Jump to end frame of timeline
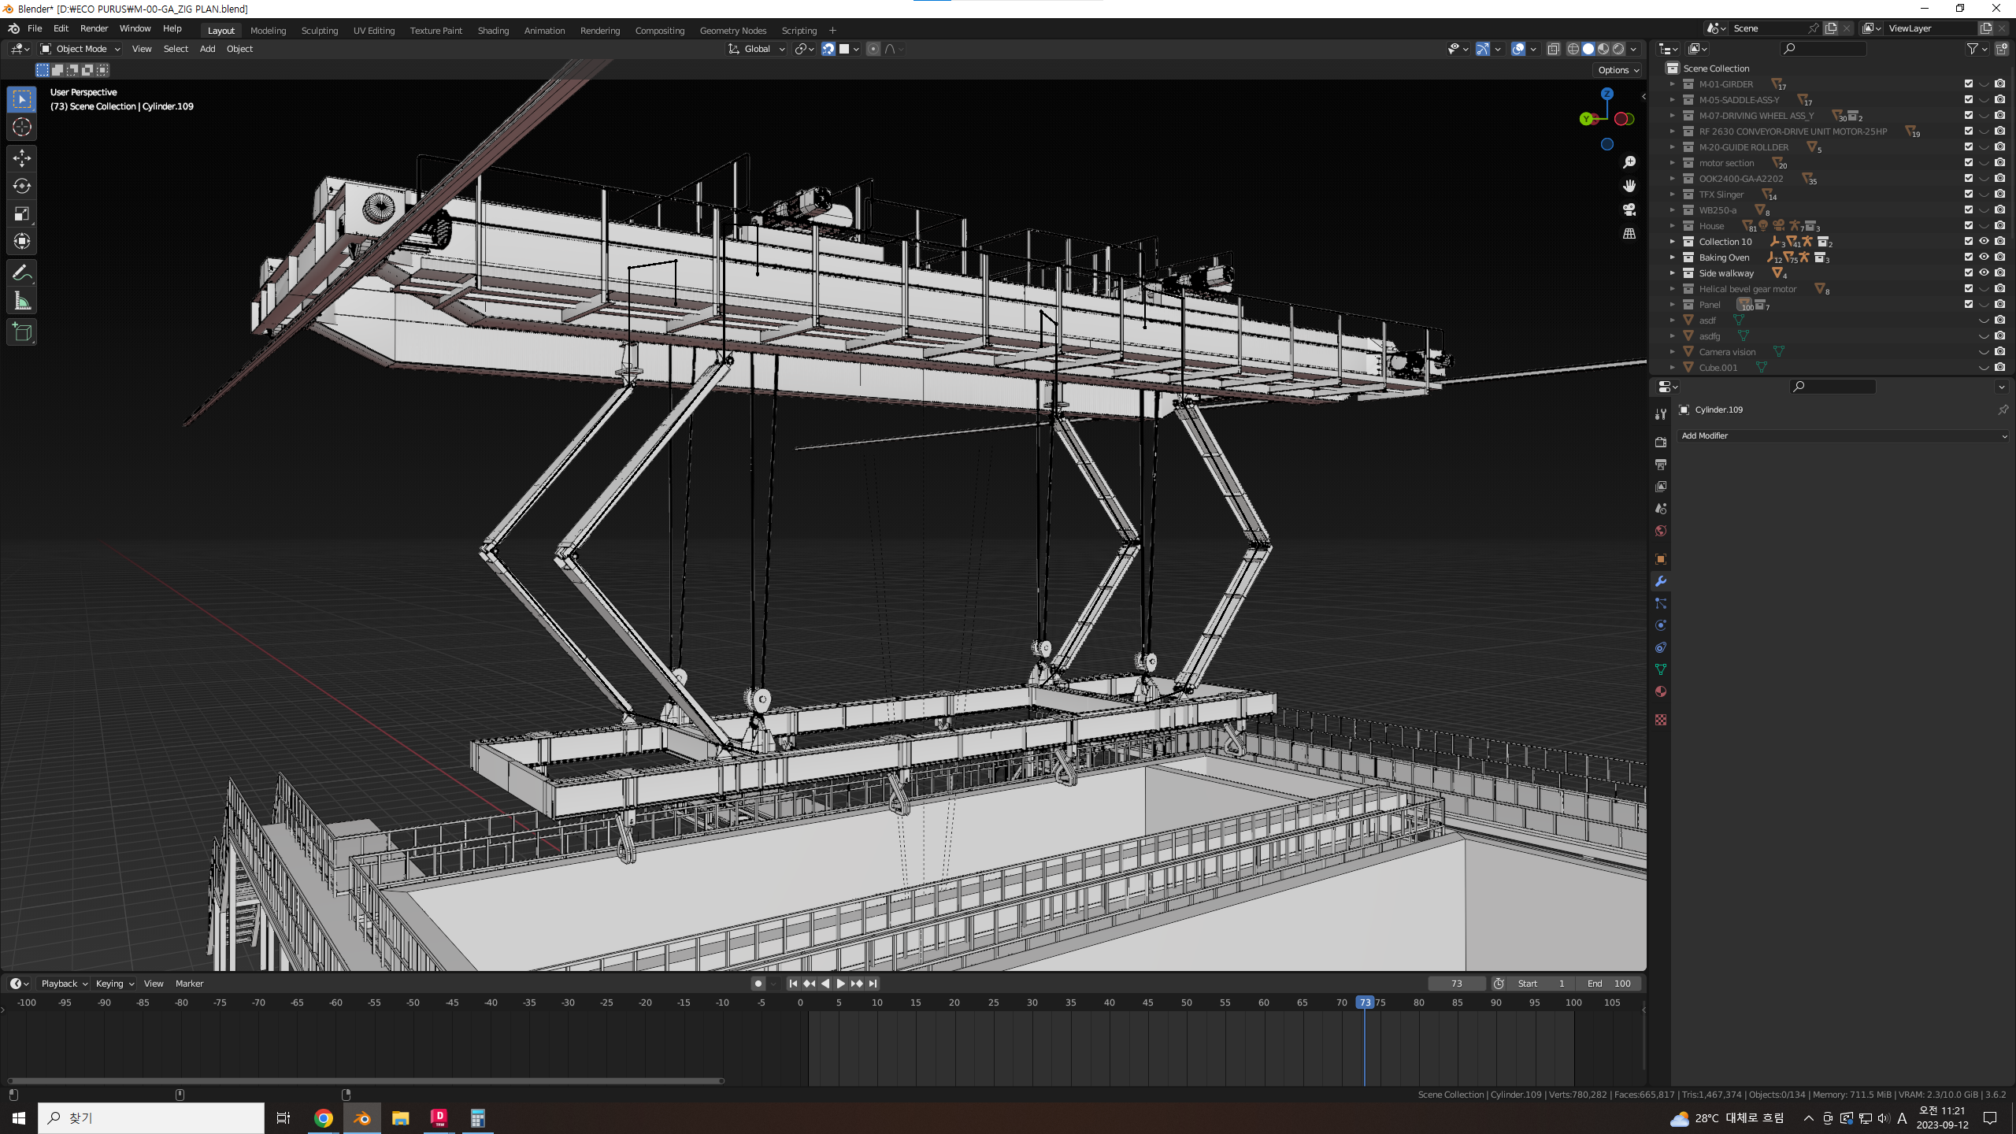The height and width of the screenshot is (1134, 2016). pos(873,984)
